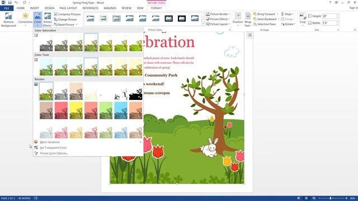
Task: Click the Width input field
Action: click(329, 23)
